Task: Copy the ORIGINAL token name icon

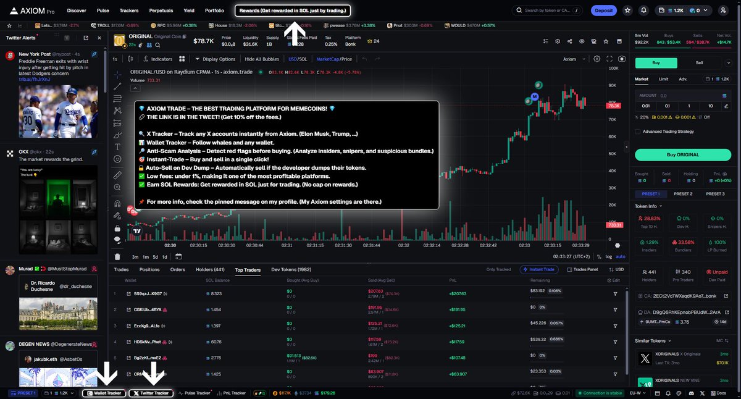Action: 185,37
